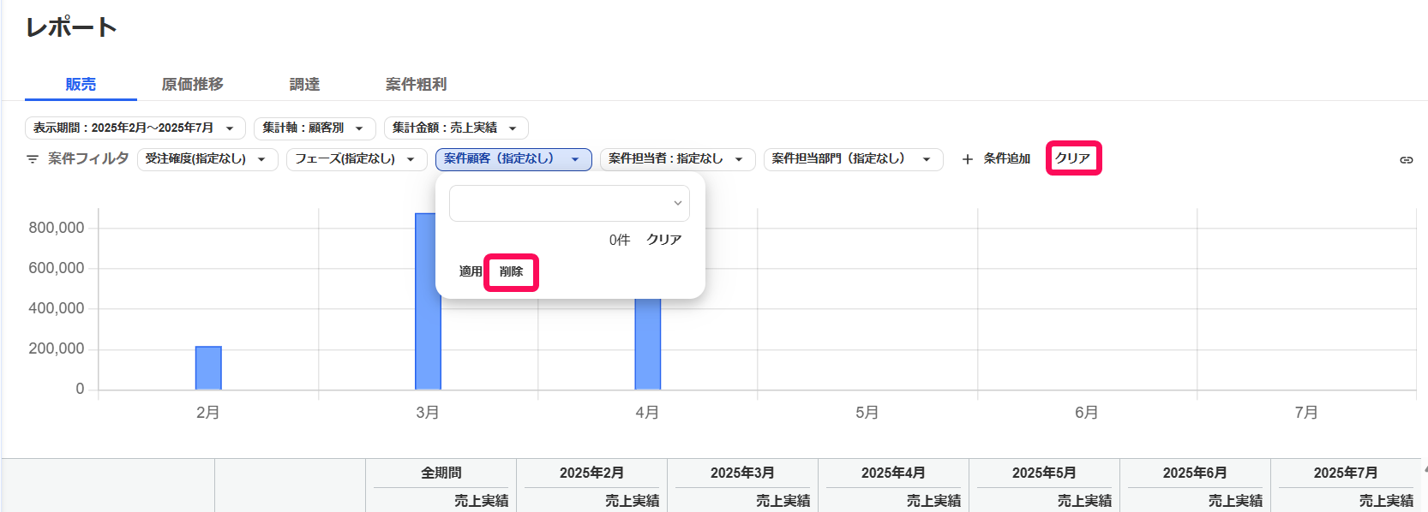Open the 表示期間 dropdown
Image resolution: width=1428 pixels, height=512 pixels.
click(x=135, y=128)
